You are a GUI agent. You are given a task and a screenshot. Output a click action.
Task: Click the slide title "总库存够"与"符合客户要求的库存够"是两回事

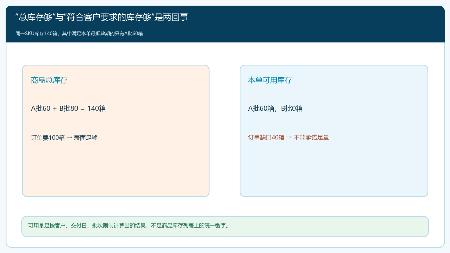[x=102, y=17]
